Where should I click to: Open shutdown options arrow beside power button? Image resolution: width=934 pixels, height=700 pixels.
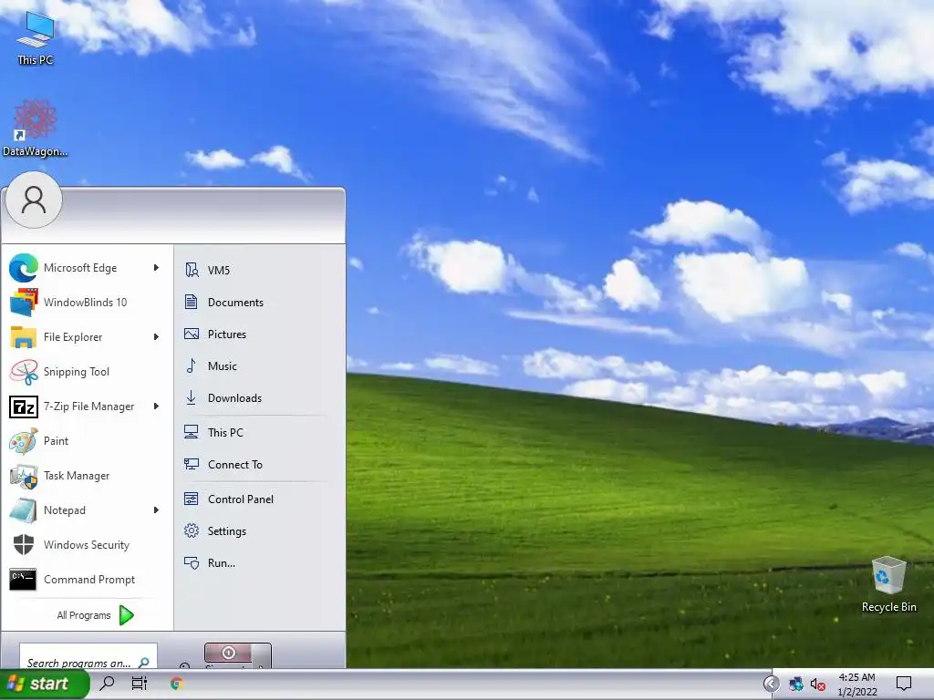click(x=262, y=655)
